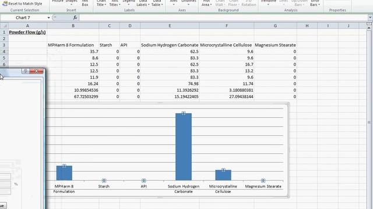Click the insert function fx icon
The width and height of the screenshot is (373, 209).
pyautogui.click(x=75, y=17)
